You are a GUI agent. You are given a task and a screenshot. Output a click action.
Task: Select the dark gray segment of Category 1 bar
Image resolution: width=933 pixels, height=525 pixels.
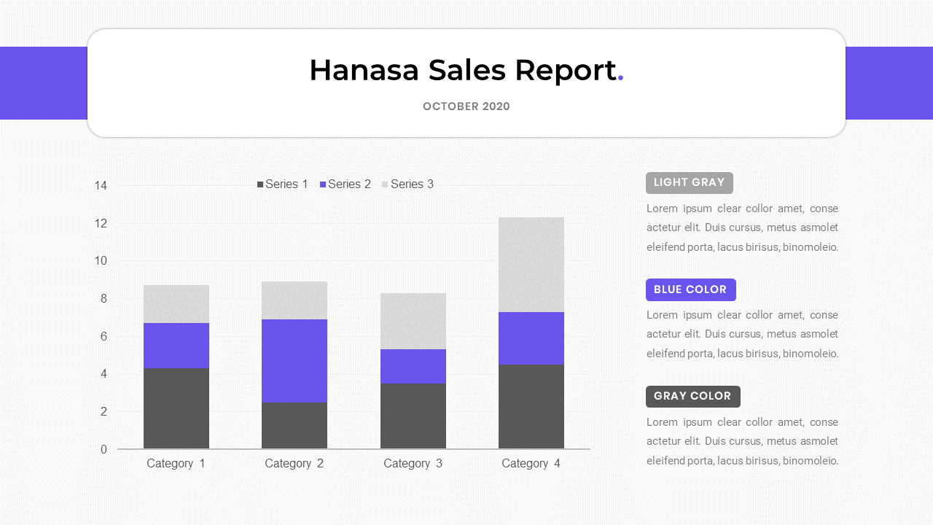pos(176,408)
